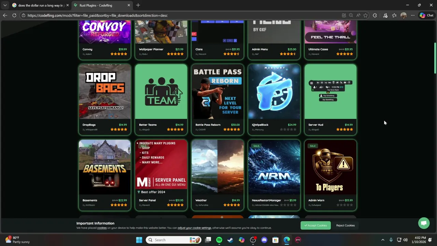
Task: Click the DropBags star rating
Action: (x=119, y=129)
